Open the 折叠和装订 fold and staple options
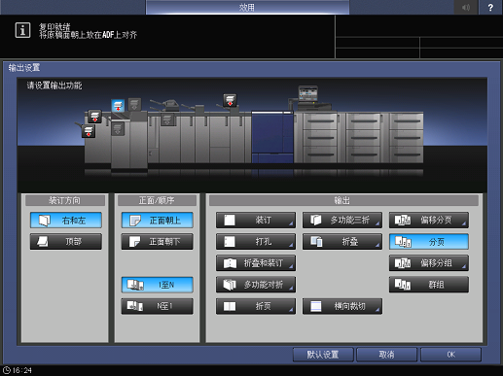This screenshot has height=376, width=503. click(x=256, y=263)
